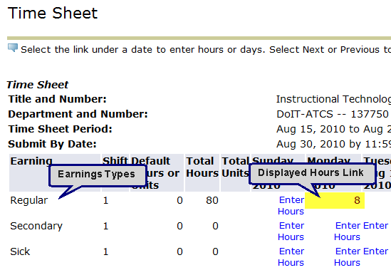Open Enter Hours link for Sick Monday
391x270 pixels.
tap(348, 256)
